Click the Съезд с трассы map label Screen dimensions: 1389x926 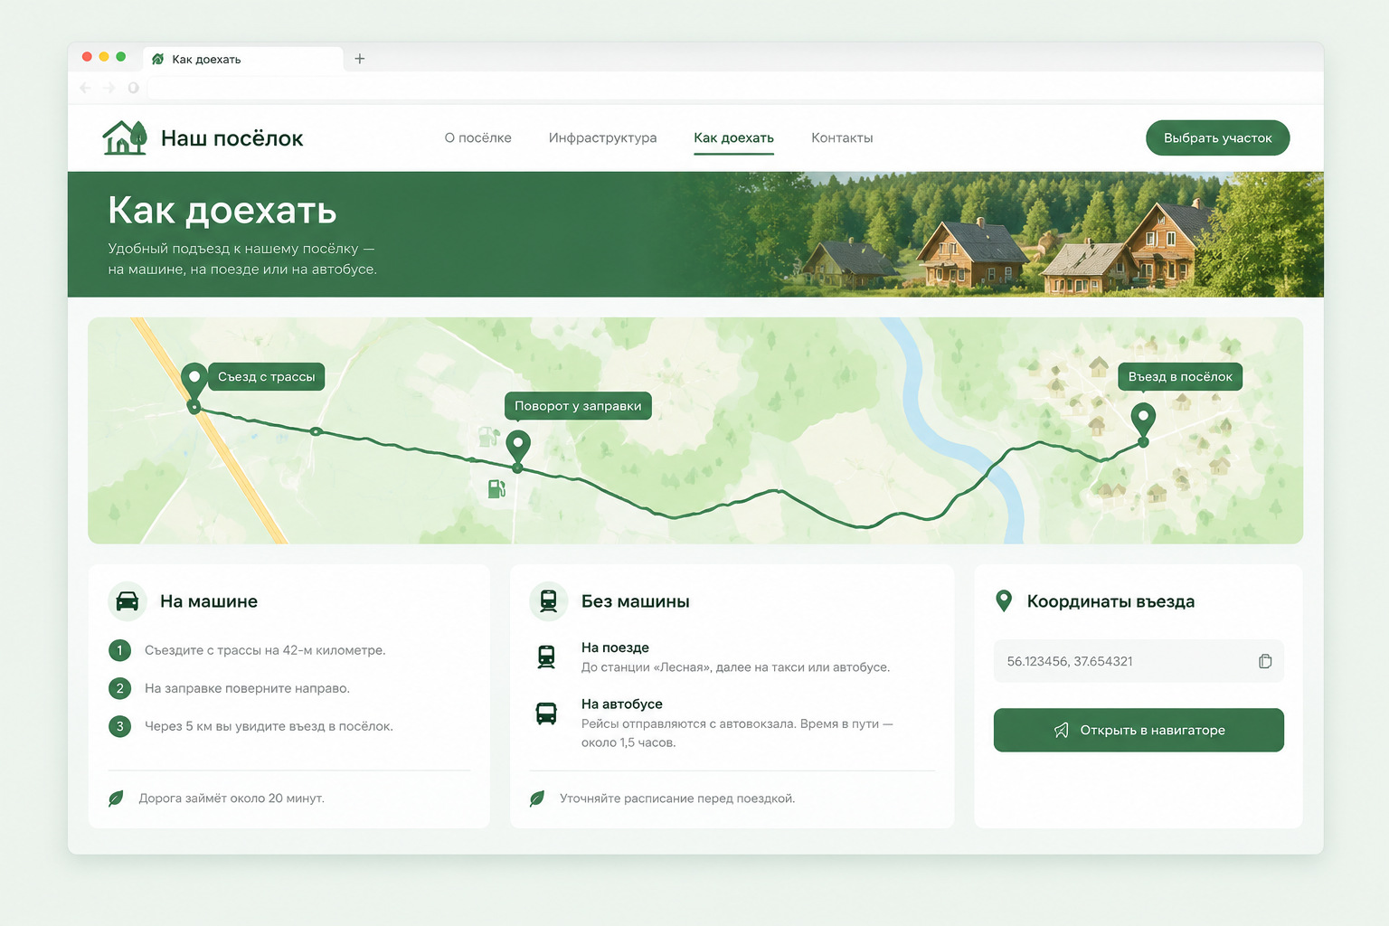pyautogui.click(x=266, y=377)
